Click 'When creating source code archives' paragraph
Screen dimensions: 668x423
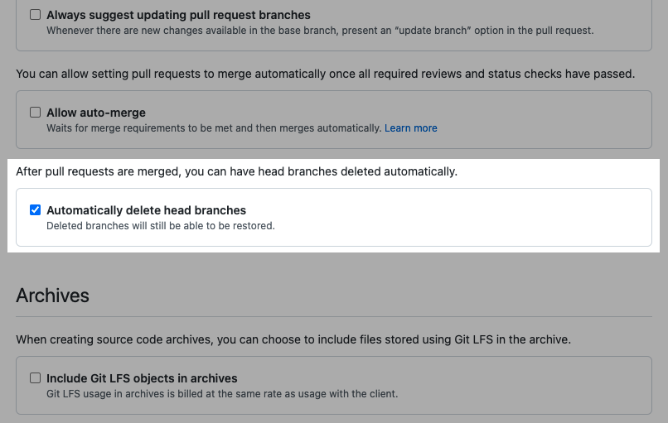coord(293,339)
